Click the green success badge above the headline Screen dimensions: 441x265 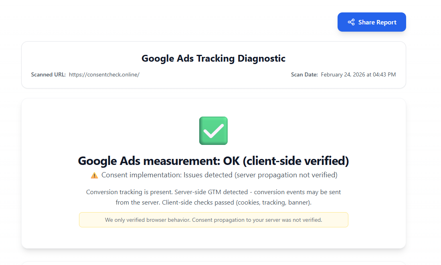point(213,130)
